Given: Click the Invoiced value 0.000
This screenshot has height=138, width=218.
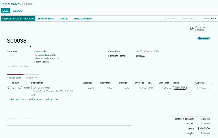Looking at the screenshot, I should (143, 88).
